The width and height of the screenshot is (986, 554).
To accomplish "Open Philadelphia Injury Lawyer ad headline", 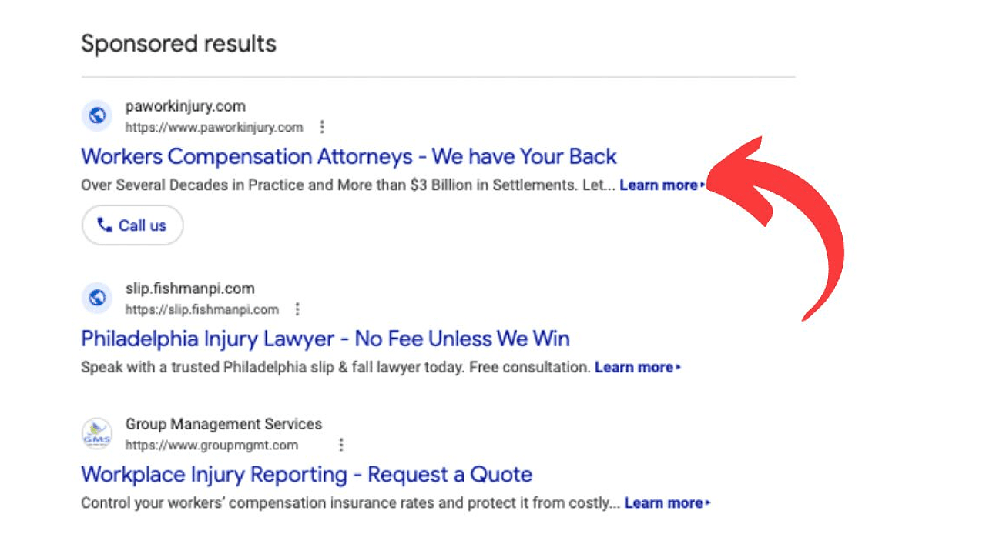I will pyautogui.click(x=325, y=339).
